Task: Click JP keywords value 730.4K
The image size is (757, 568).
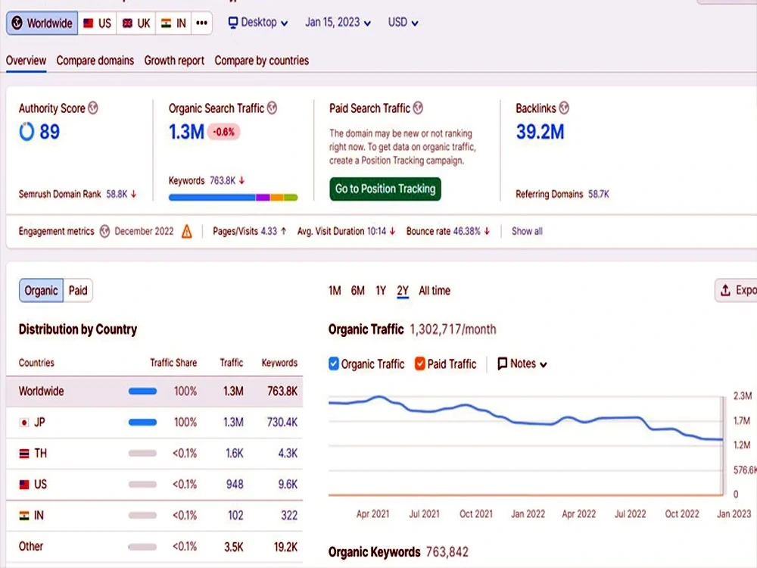Action: pyautogui.click(x=282, y=423)
